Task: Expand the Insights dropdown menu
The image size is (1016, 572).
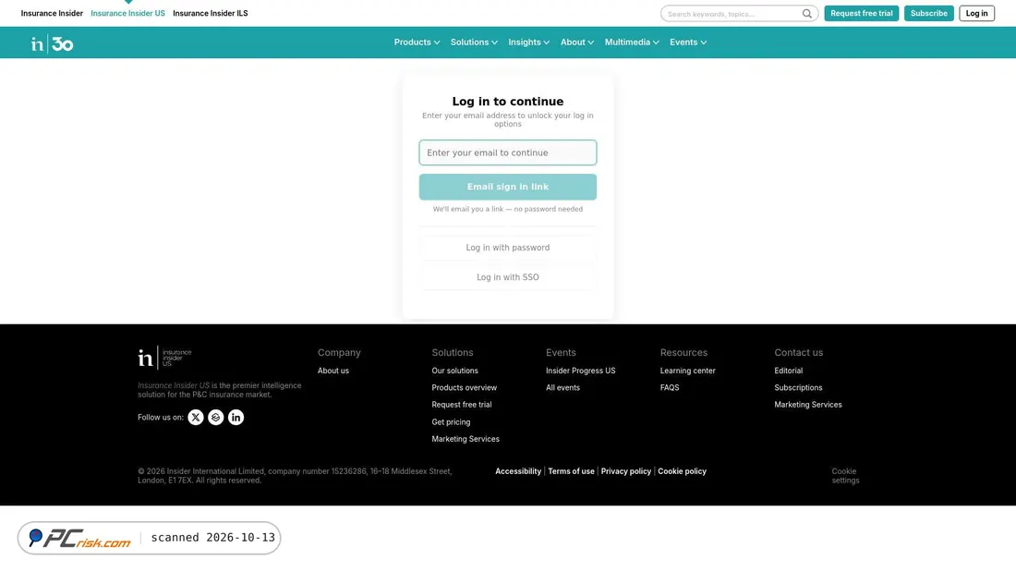Action: pos(528,43)
